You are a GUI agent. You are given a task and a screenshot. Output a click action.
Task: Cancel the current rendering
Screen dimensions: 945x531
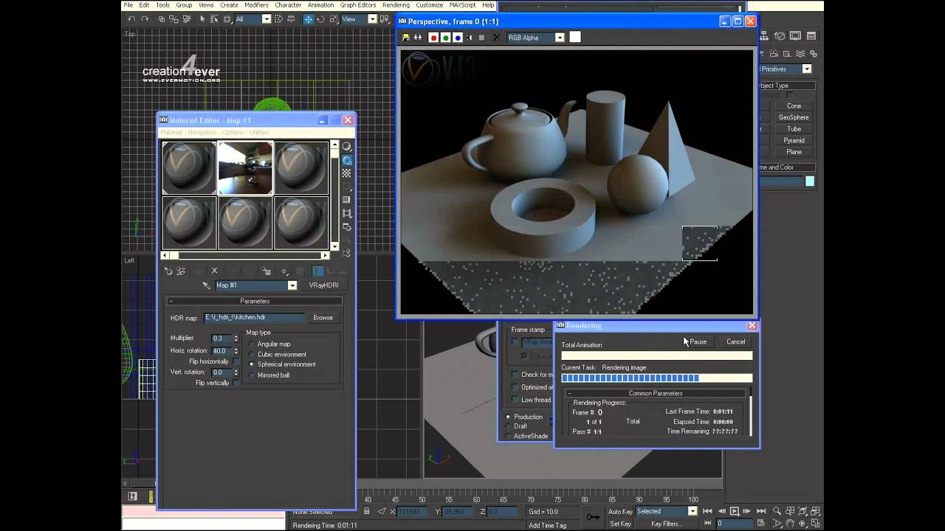[735, 342]
